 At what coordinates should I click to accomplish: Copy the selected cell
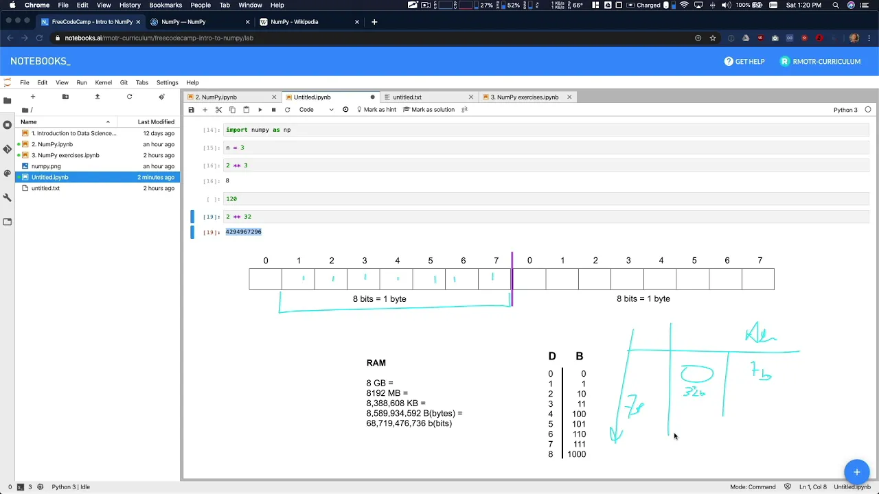[x=232, y=110]
